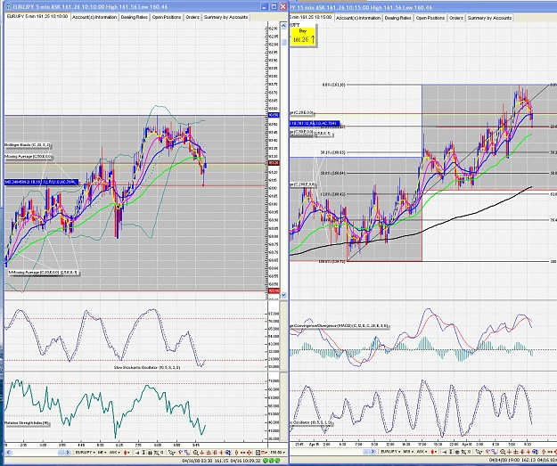Click the Slow Stochastic Oscillator label in 5 min pane
This screenshot has height=466, width=557.
pyautogui.click(x=147, y=367)
